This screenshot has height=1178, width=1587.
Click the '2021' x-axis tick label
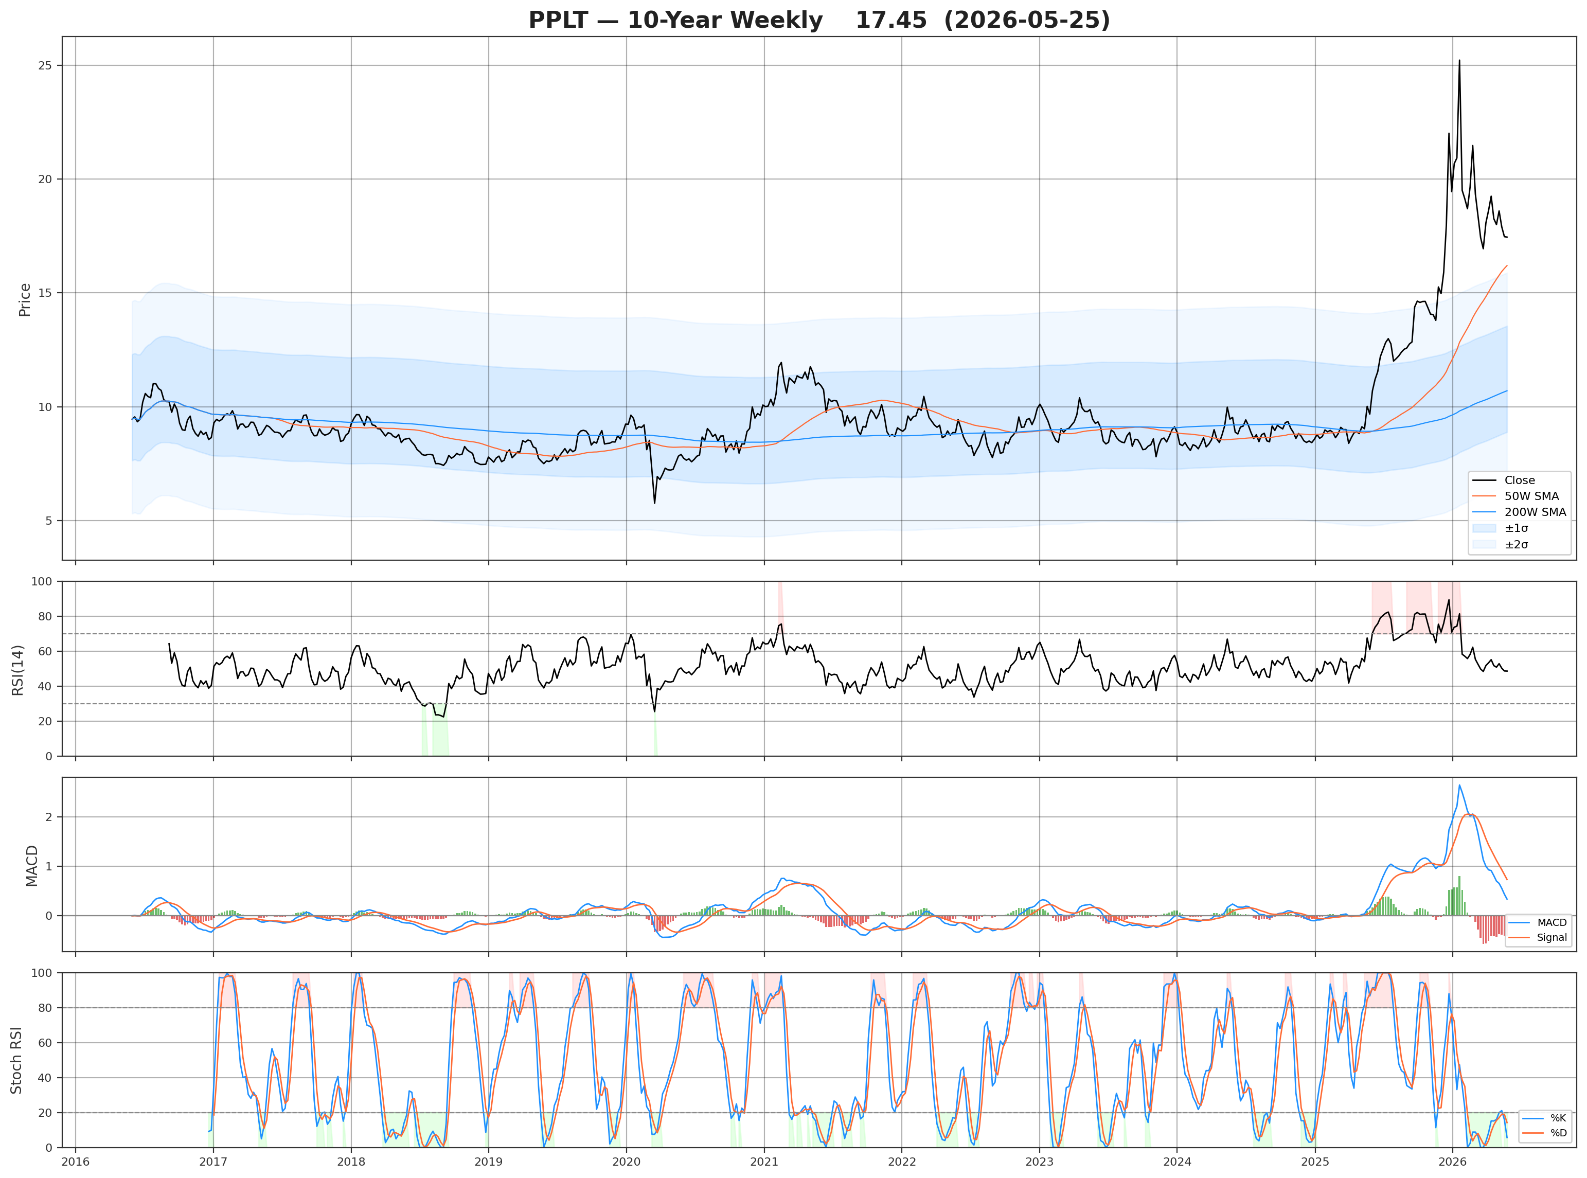point(764,1163)
